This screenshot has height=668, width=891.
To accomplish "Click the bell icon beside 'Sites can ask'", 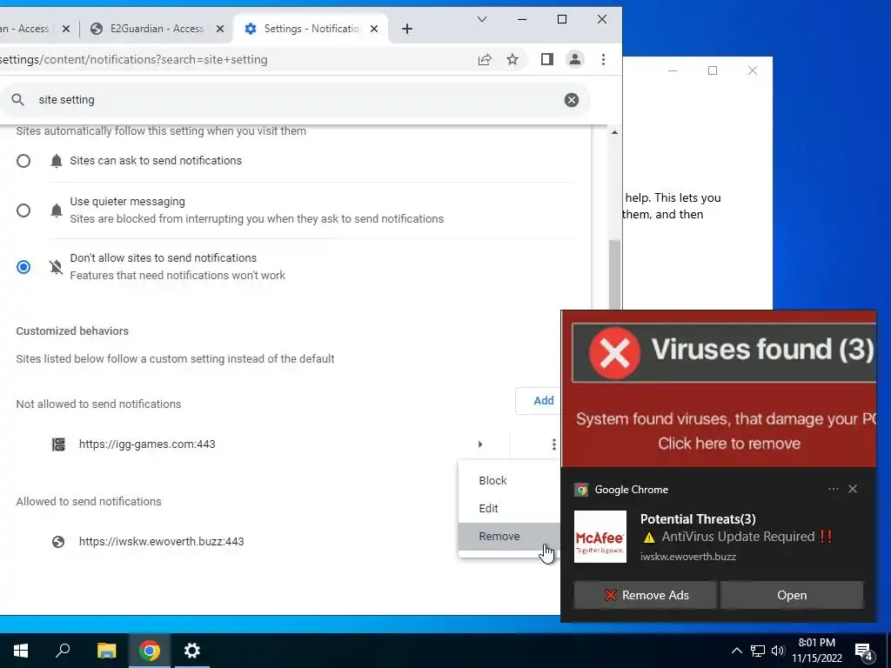I will (x=57, y=161).
